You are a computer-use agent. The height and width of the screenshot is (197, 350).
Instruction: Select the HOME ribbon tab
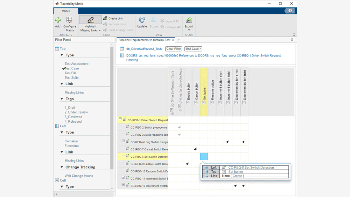click(x=66, y=11)
